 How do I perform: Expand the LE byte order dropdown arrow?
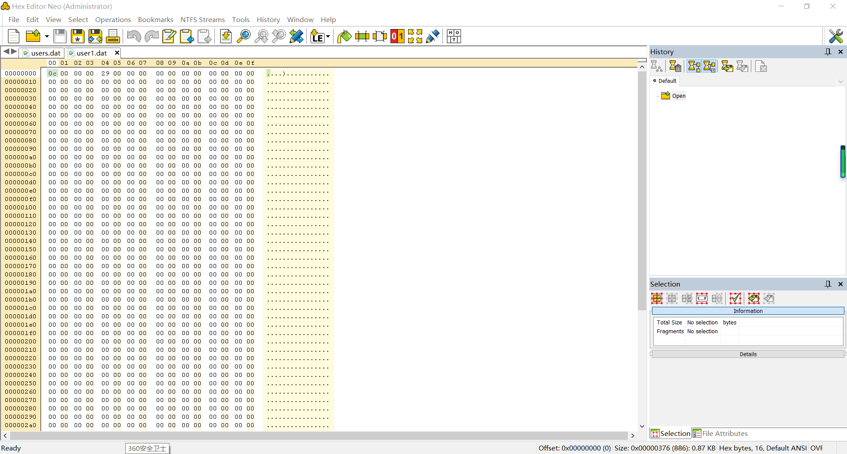tap(328, 37)
